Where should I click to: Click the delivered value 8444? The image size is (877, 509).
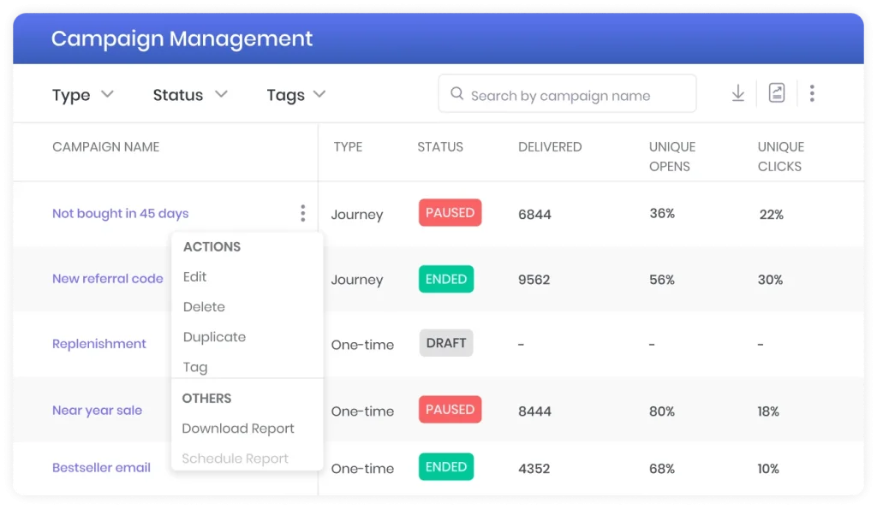pos(534,411)
